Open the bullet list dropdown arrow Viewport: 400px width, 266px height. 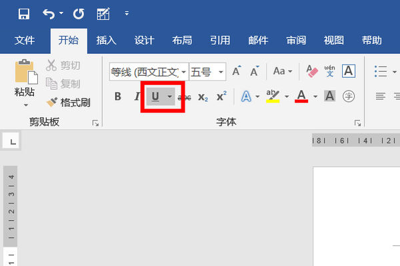tap(395, 72)
